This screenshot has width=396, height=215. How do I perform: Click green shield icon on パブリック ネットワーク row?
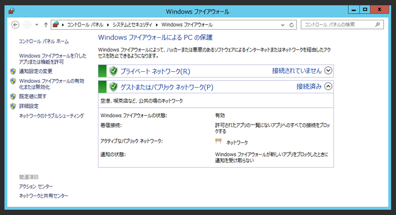114,87
